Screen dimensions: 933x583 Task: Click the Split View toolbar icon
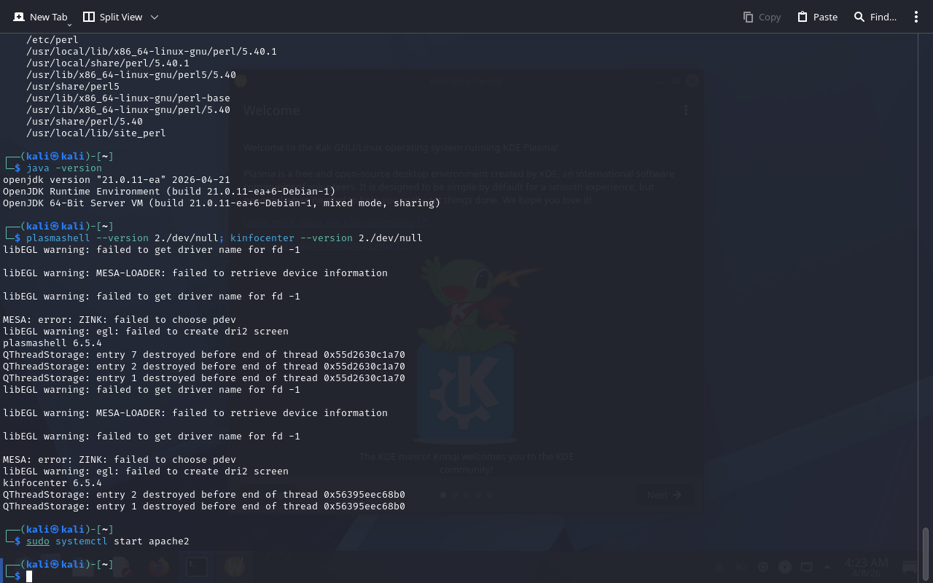[x=89, y=17]
